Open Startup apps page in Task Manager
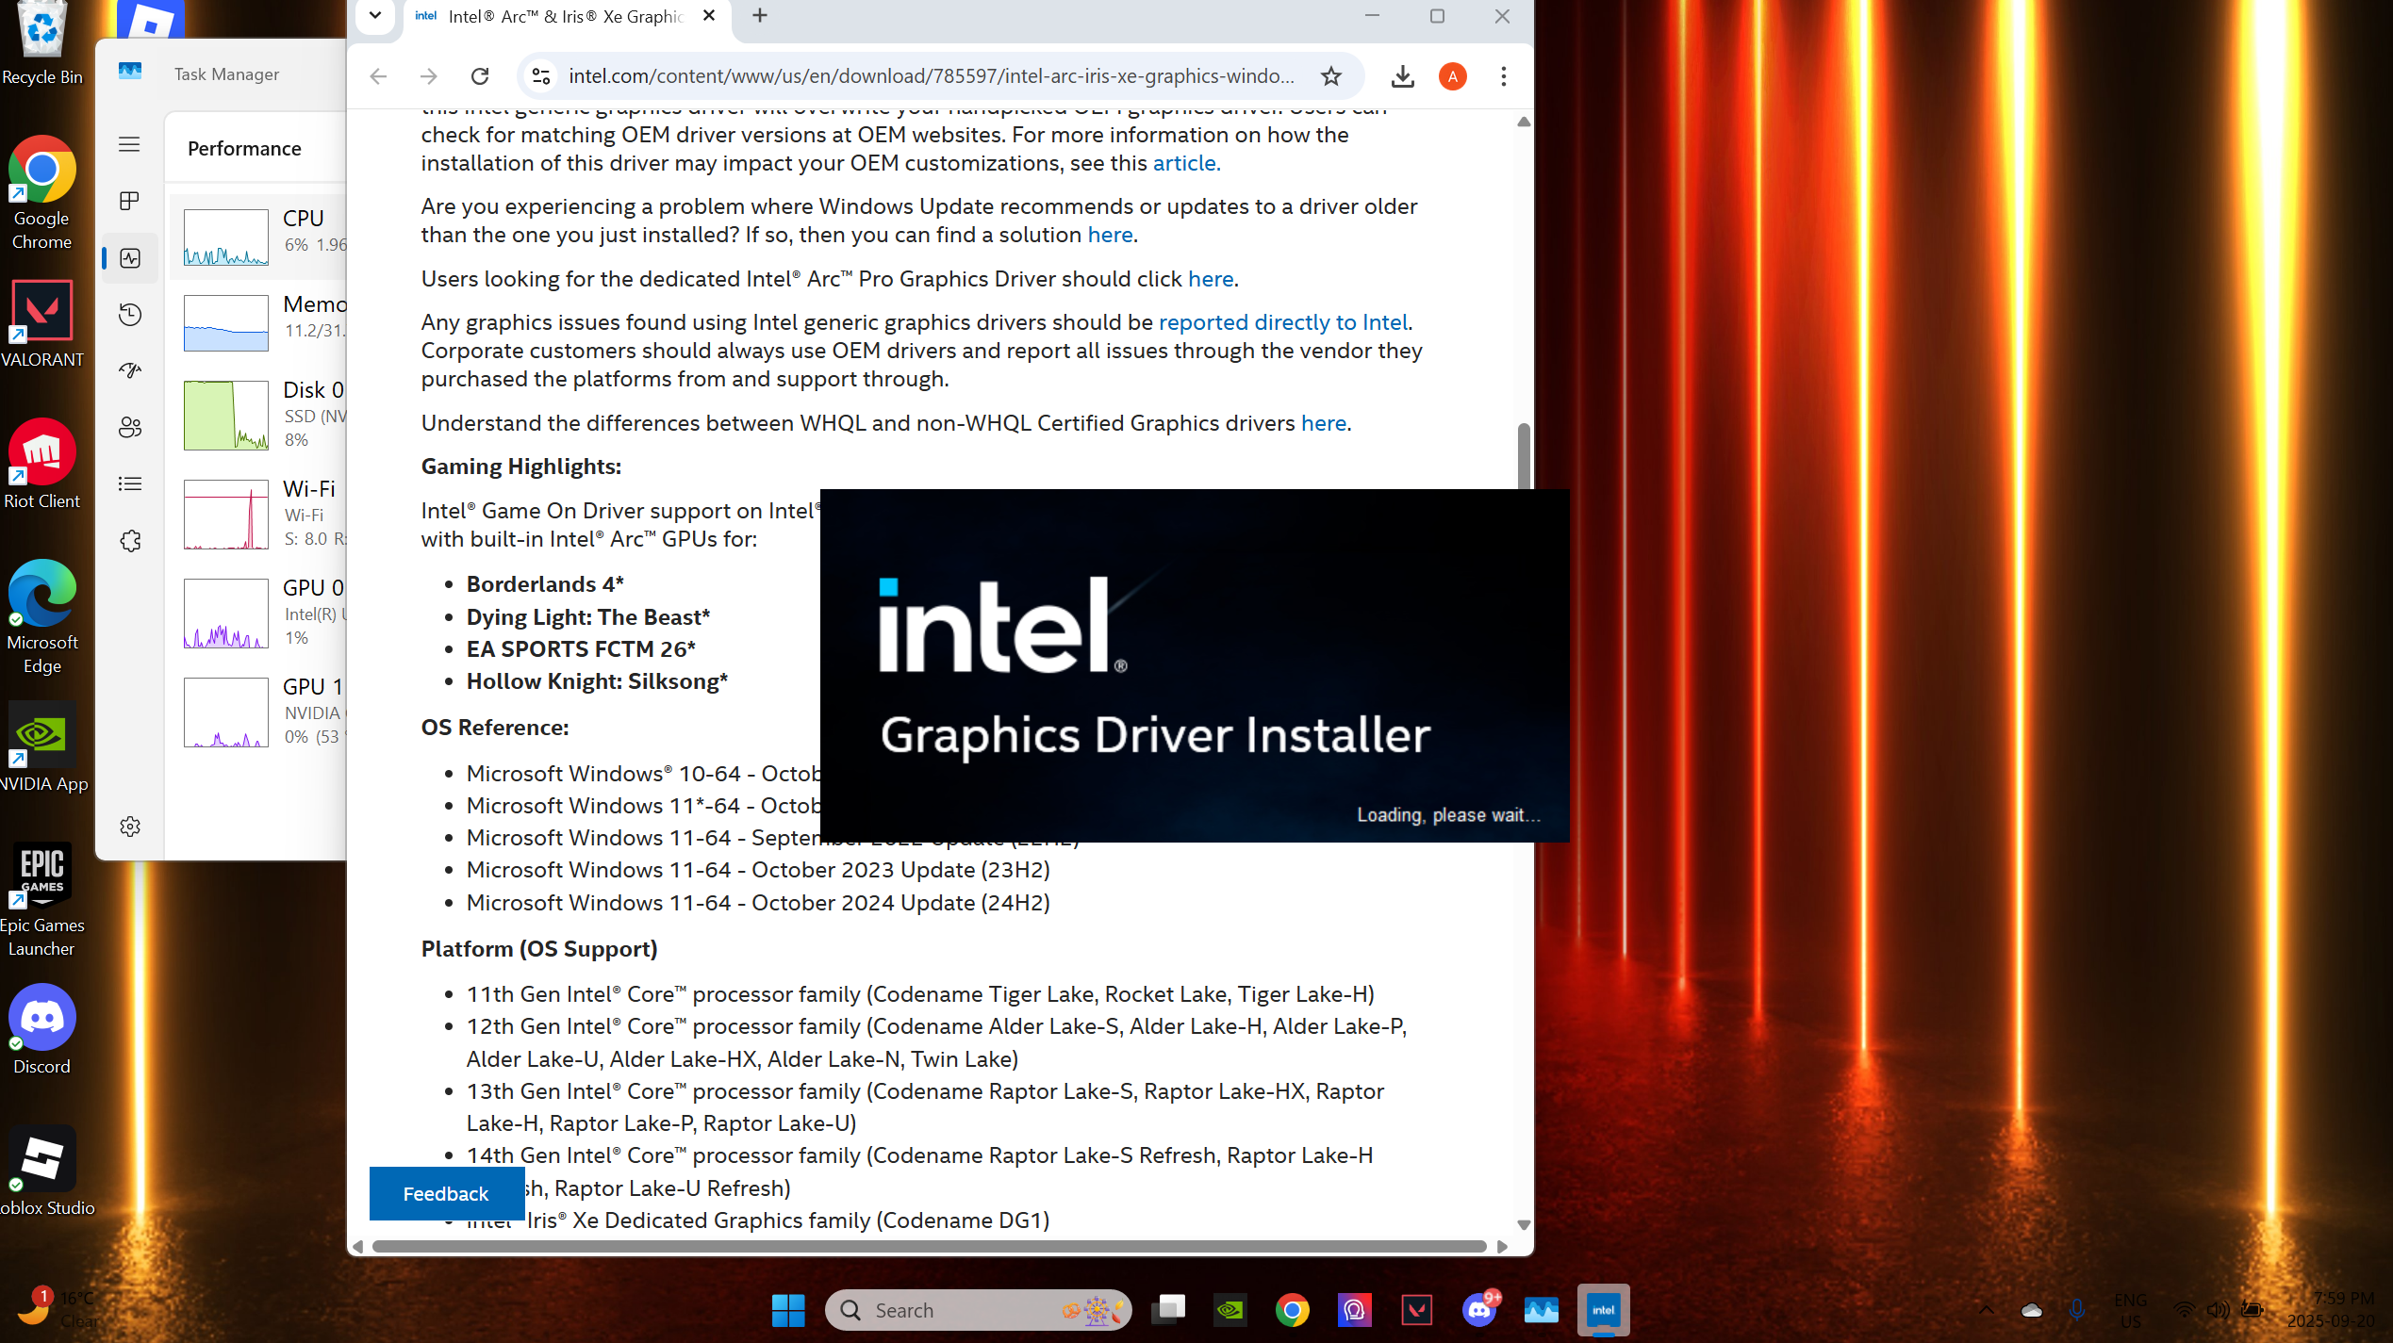Image resolution: width=2393 pixels, height=1343 pixels. 130,370
